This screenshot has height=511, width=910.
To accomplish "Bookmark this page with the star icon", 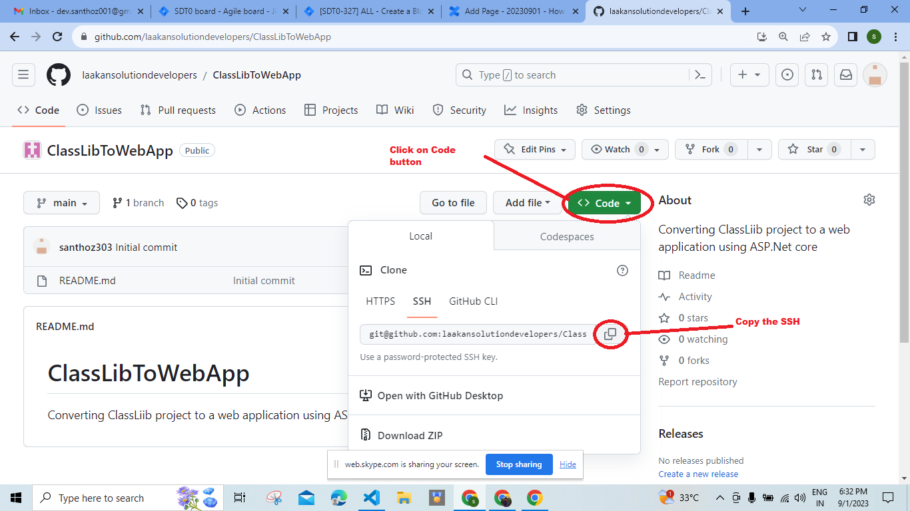I will [826, 37].
